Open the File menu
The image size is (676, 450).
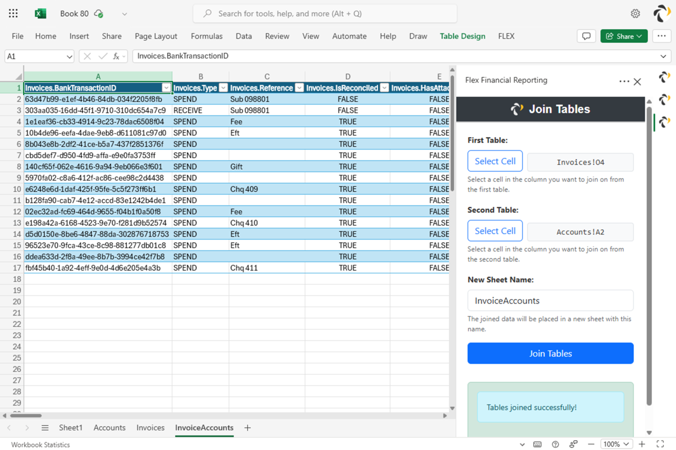(17, 36)
